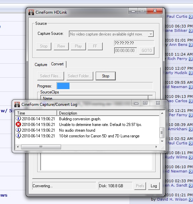Image resolution: width=193 pixels, height=204 pixels.
Task: Maximize the Capture/Convert Log window
Action: (x=145, y=103)
